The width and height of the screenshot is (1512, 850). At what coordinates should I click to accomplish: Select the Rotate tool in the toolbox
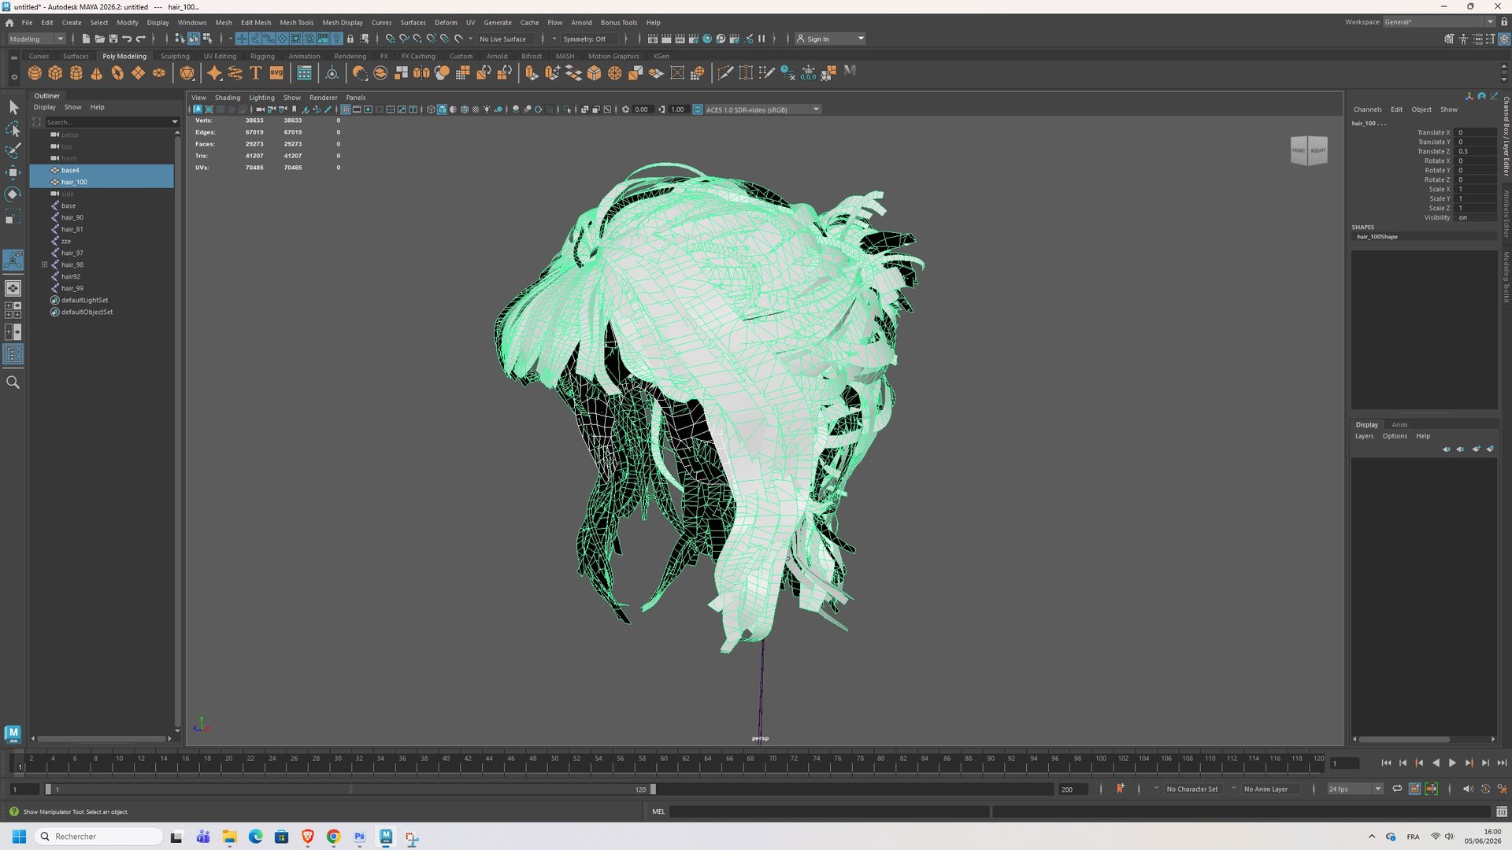point(13,194)
